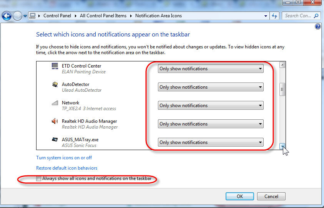324x208 pixels.
Task: Select the ASUS Sonic Focus subtitle
Action: click(x=79, y=145)
